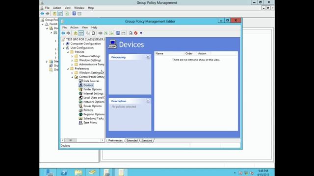Collapse the Policies folder node
The image size is (314, 176).
[68, 52]
